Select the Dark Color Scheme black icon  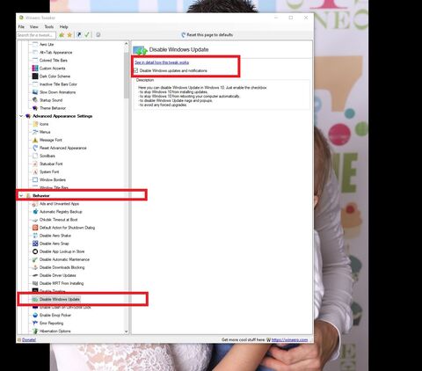pyautogui.click(x=35, y=76)
